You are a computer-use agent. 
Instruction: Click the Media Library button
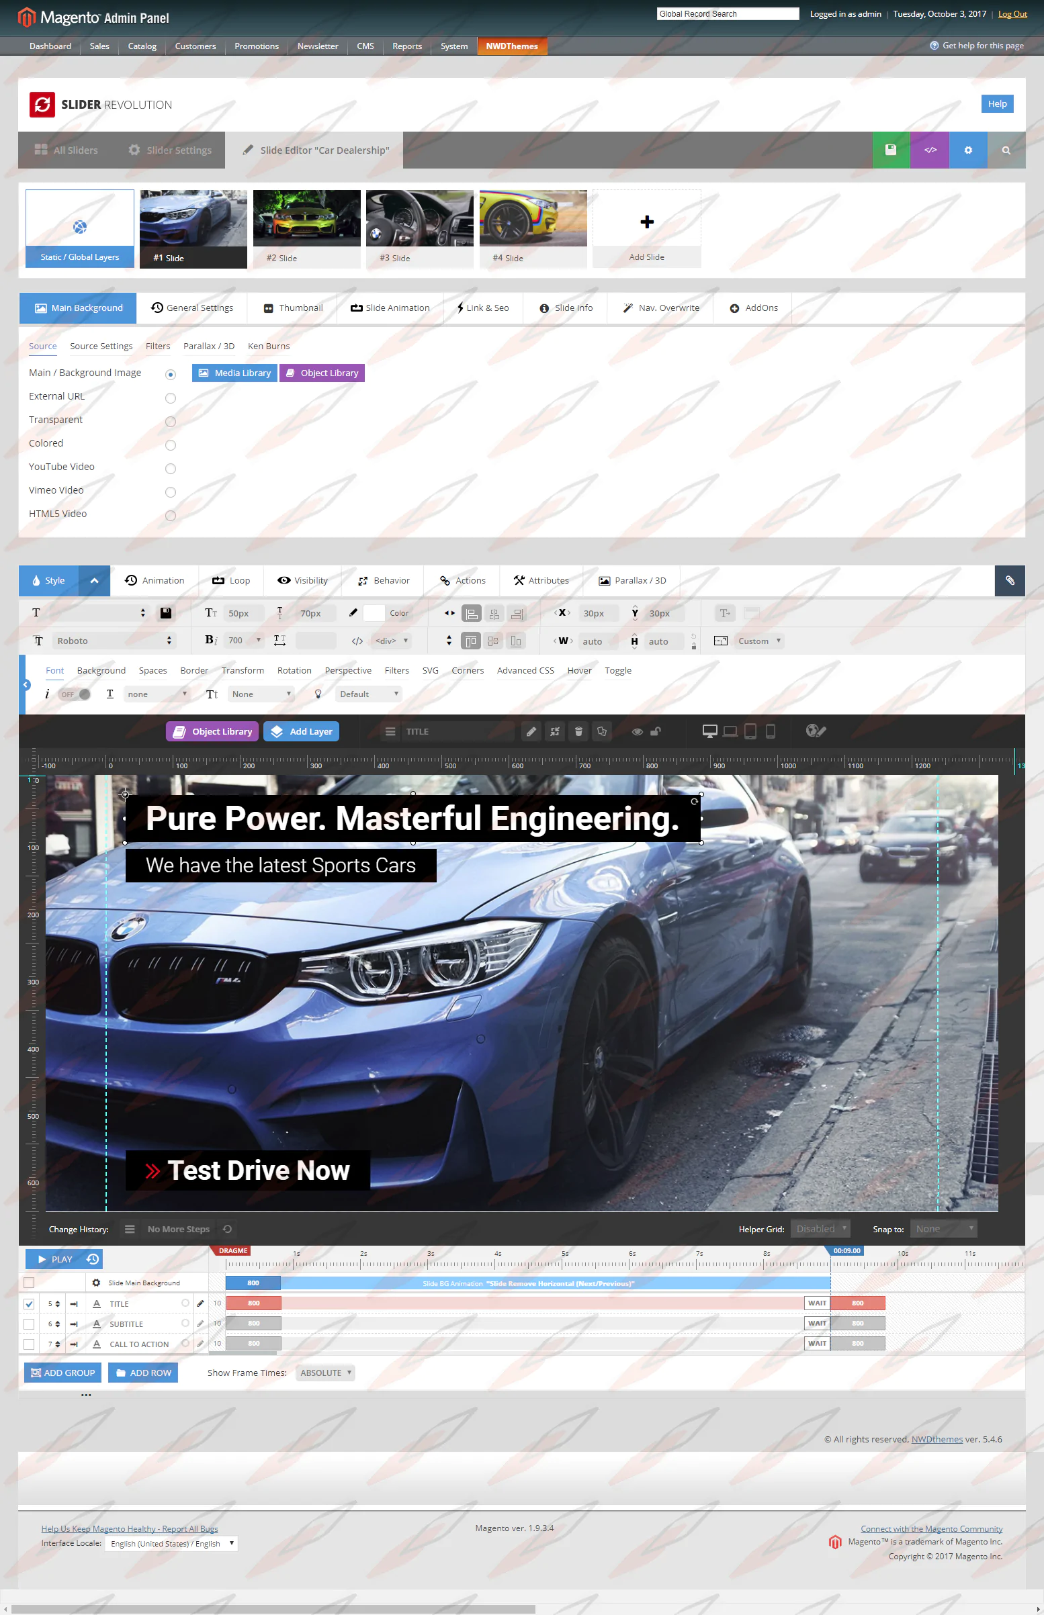coord(234,373)
